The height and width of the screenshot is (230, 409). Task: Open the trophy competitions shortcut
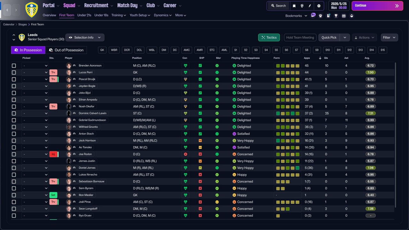point(336,16)
